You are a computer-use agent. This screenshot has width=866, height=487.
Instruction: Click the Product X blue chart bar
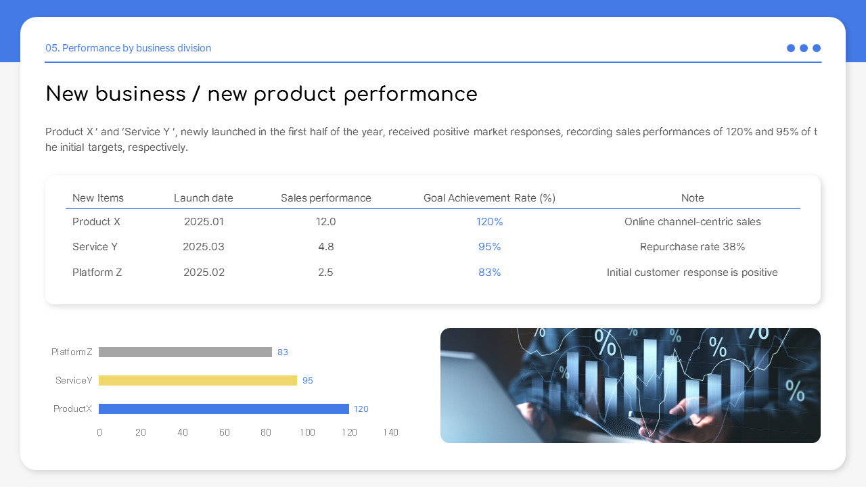click(x=223, y=409)
